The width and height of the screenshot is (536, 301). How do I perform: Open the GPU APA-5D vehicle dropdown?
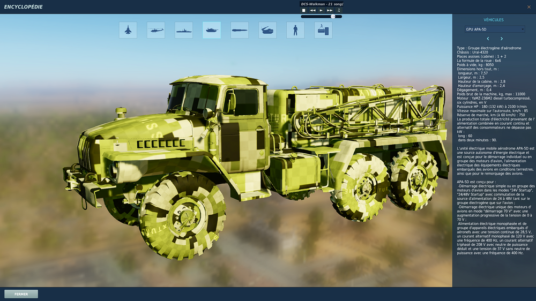494,29
